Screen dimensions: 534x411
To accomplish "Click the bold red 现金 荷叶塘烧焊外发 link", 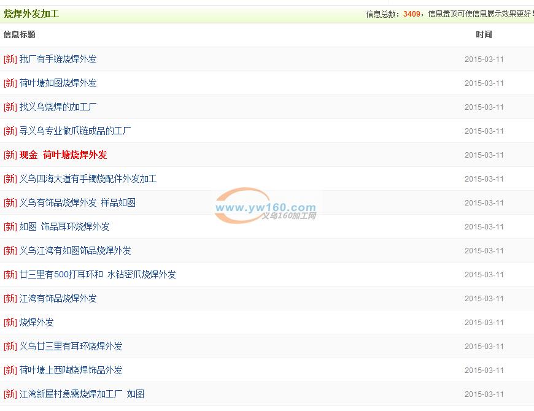I will (x=63, y=155).
